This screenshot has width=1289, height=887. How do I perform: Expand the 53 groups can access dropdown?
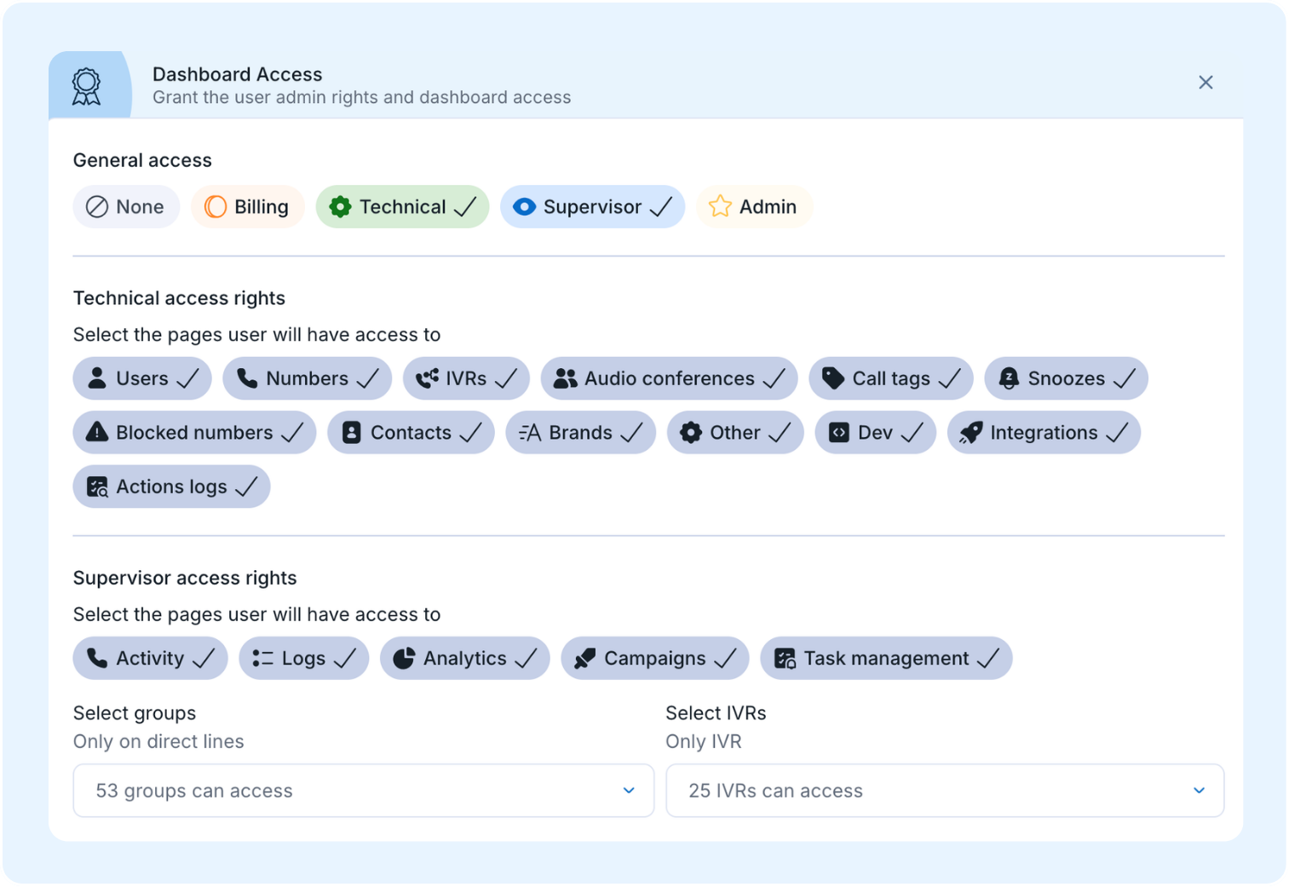363,791
